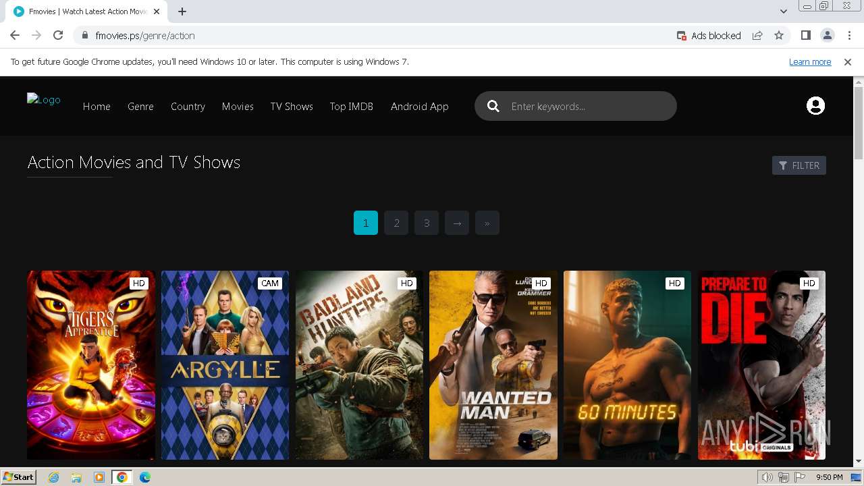
Task: Open Windows Explorer from taskbar
Action: (76, 477)
